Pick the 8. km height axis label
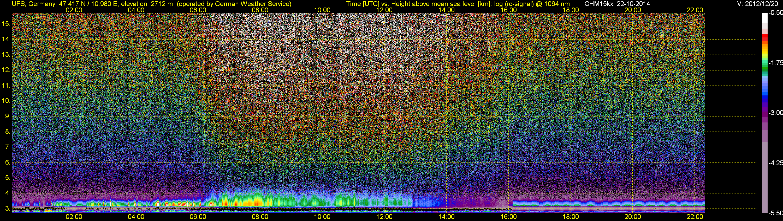This screenshot has width=783, height=221. pyautogui.click(x=8, y=132)
